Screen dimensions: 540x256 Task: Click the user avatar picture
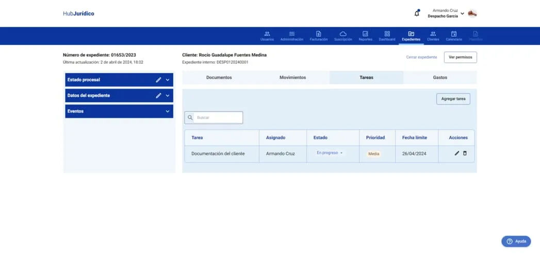click(472, 14)
